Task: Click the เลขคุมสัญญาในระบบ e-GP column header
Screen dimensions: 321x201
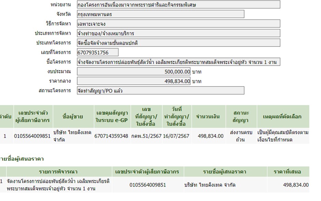Action: [x=112, y=117]
